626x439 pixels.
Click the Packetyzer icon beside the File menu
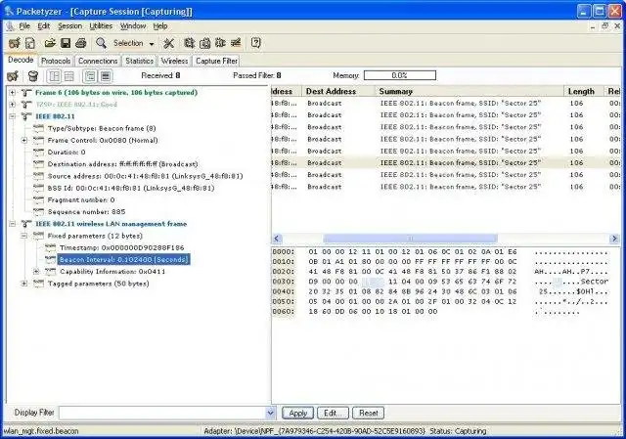coord(10,26)
